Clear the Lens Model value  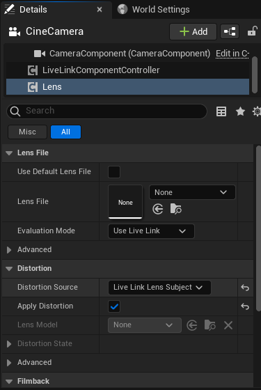coord(228,325)
